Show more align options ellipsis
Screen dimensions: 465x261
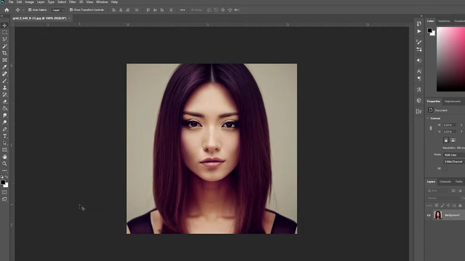click(x=182, y=10)
